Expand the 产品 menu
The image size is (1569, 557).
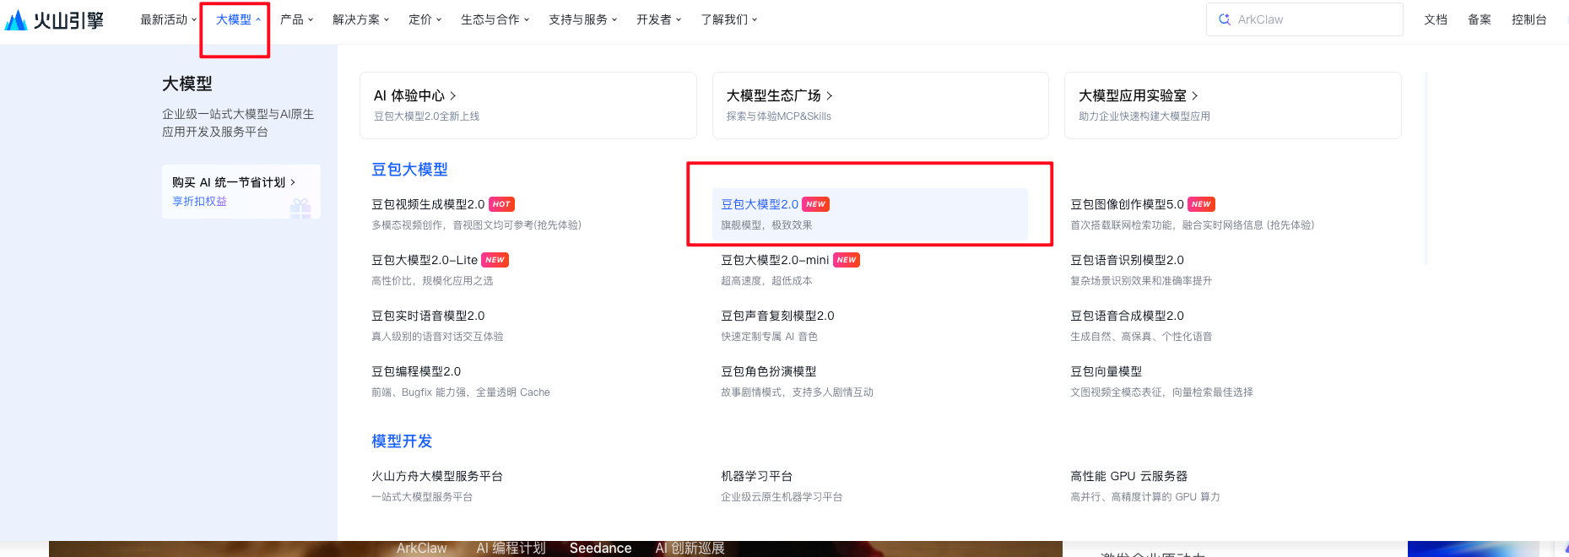[296, 19]
